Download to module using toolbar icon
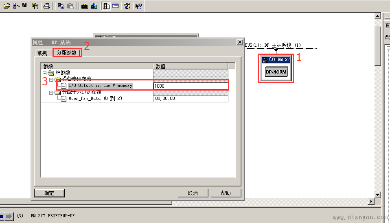 tap(85, 6)
